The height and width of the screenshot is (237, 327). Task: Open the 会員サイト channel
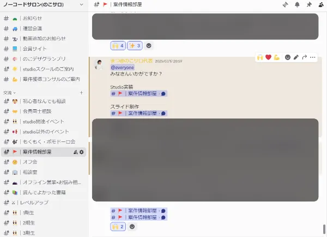[44, 49]
